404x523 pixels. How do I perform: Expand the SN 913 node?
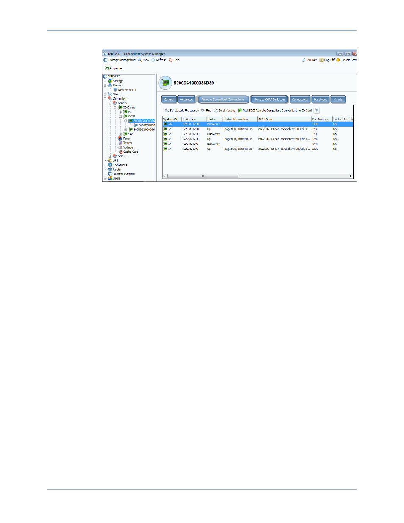tap(111, 156)
